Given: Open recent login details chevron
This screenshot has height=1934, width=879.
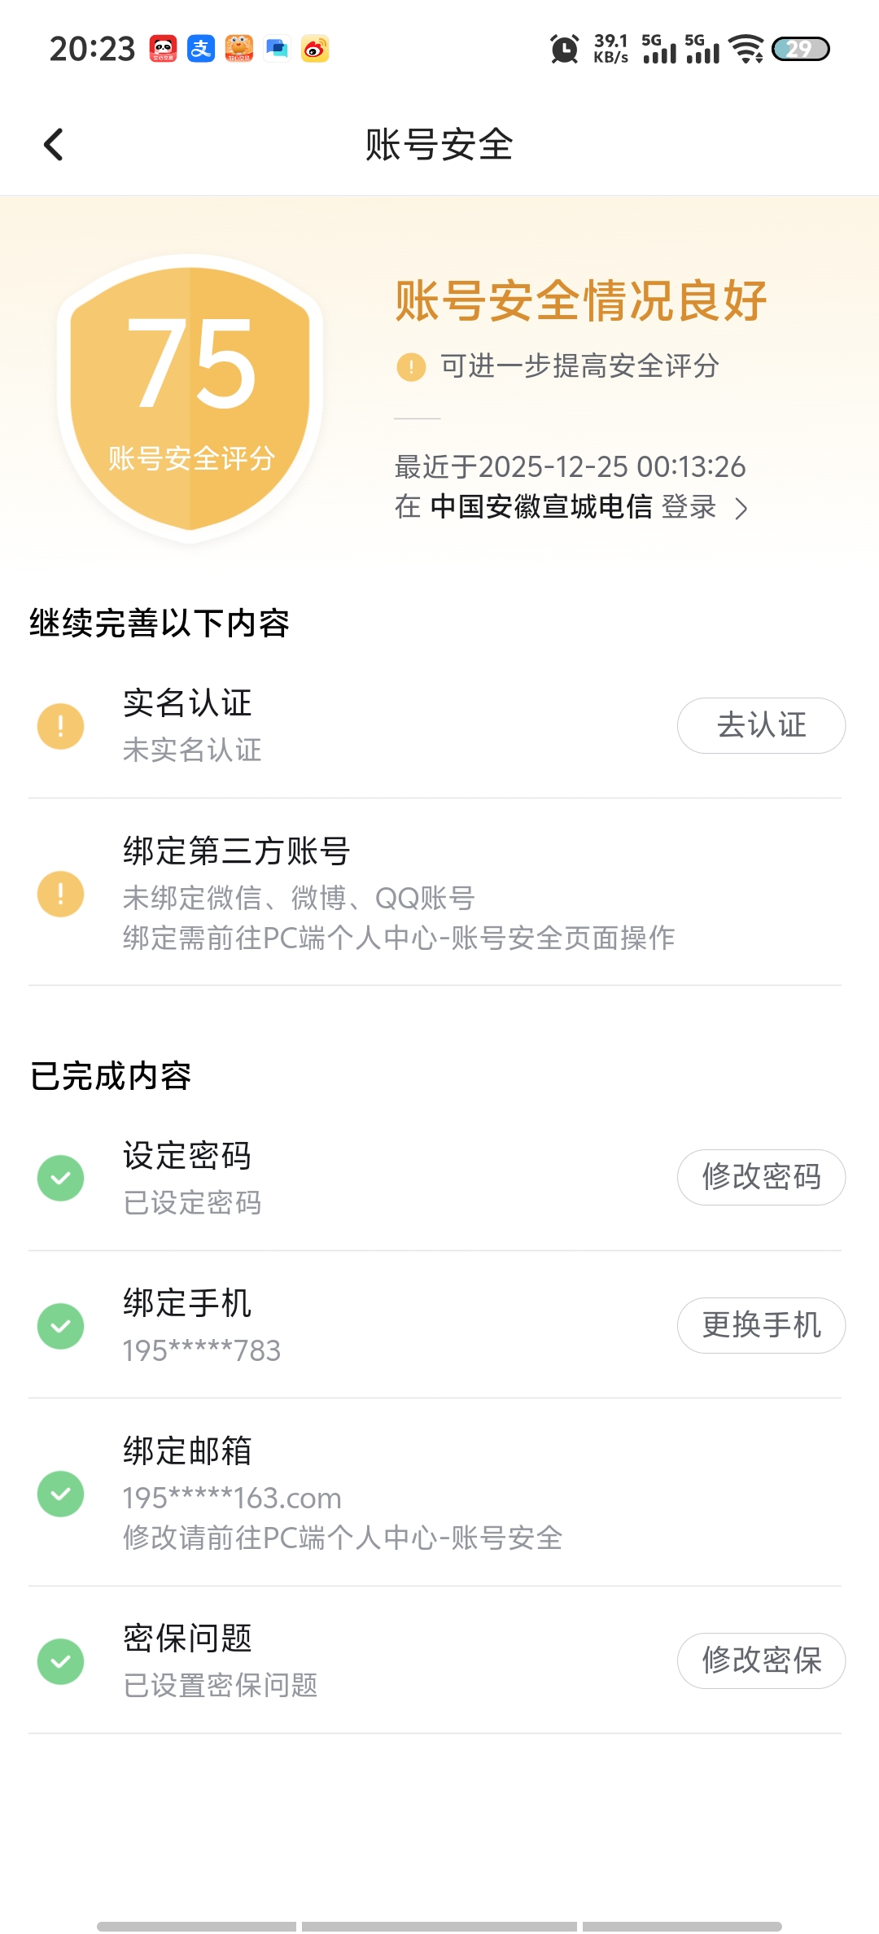Looking at the screenshot, I should pyautogui.click(x=741, y=509).
